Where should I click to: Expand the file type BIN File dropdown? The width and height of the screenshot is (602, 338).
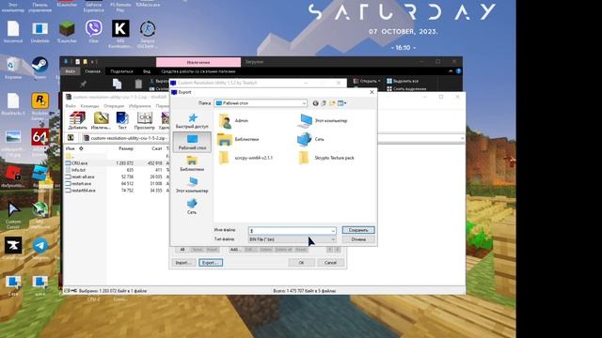click(x=332, y=239)
